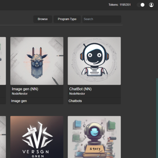158x158 pixels.
Task: Open the Image gen (NN) llama thumbnail
Action: 37,61
